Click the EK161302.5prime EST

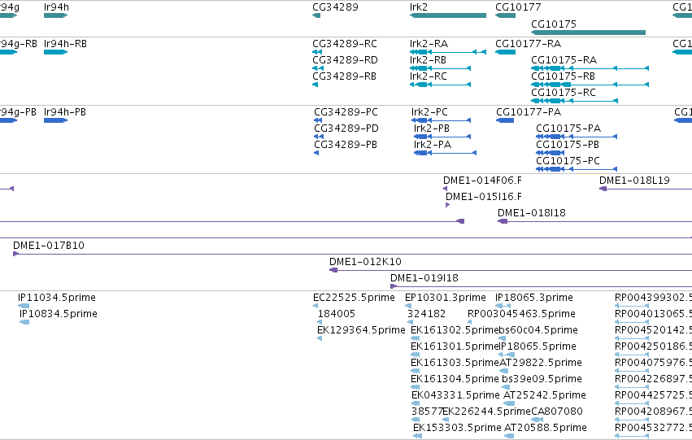point(415,339)
